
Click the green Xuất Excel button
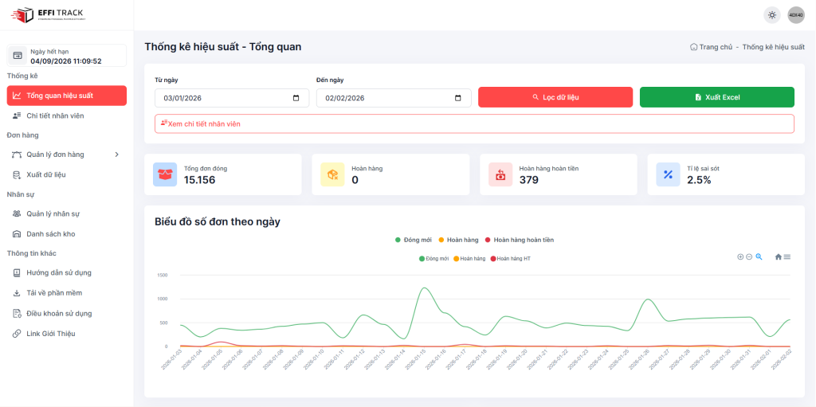coord(716,97)
